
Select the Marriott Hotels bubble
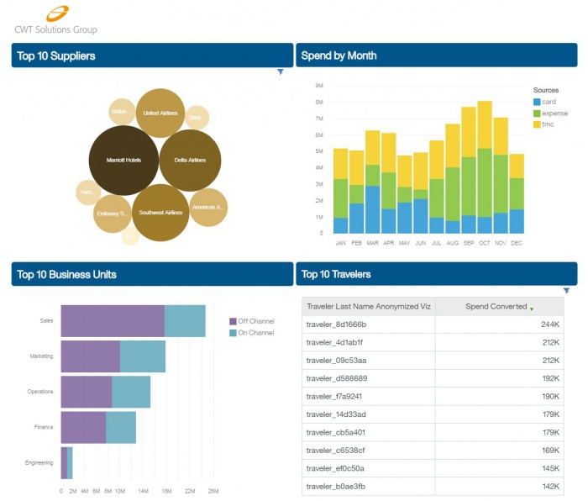coord(123,160)
